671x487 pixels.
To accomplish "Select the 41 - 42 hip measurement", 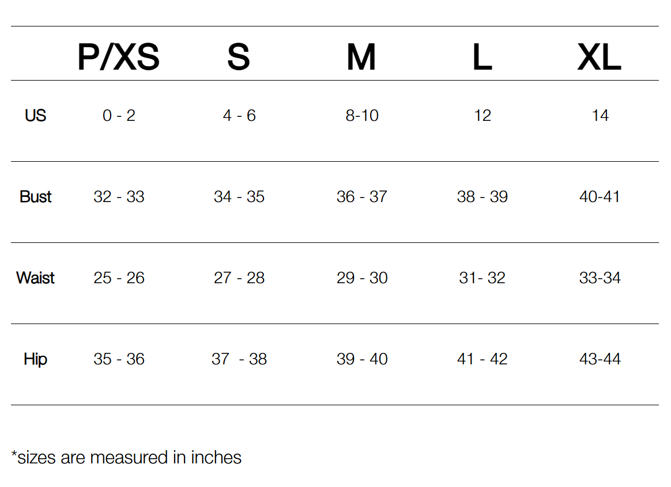I will pos(482,359).
